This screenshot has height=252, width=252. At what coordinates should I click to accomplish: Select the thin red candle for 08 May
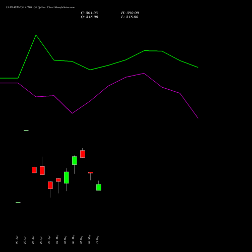[91, 172]
